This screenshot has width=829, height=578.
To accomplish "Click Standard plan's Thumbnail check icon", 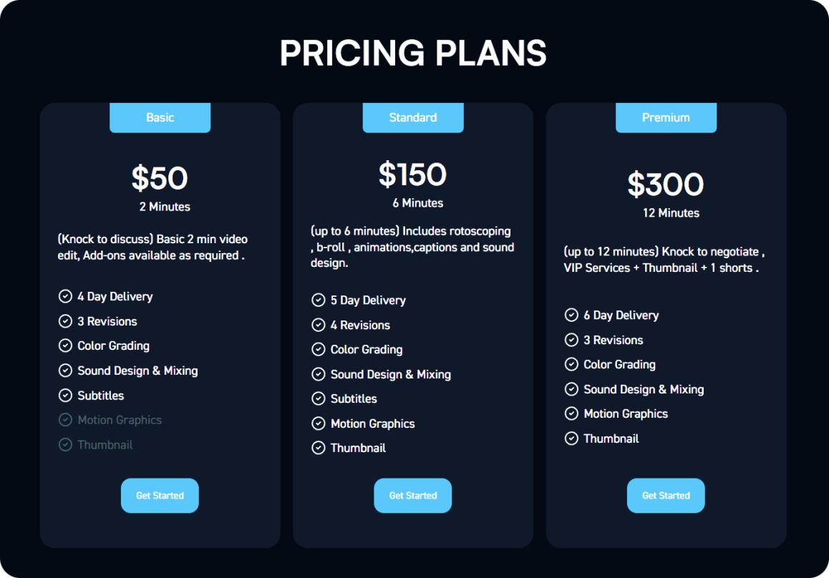I will pyautogui.click(x=319, y=448).
